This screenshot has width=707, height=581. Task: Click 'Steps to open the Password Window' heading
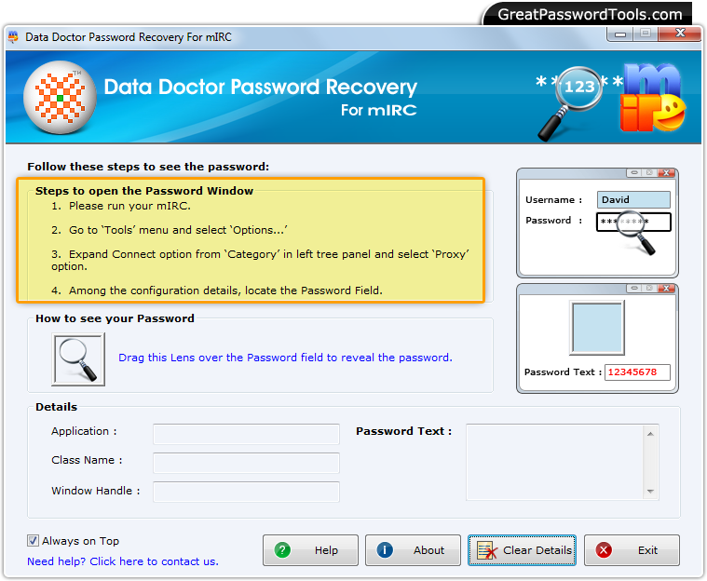point(144,191)
